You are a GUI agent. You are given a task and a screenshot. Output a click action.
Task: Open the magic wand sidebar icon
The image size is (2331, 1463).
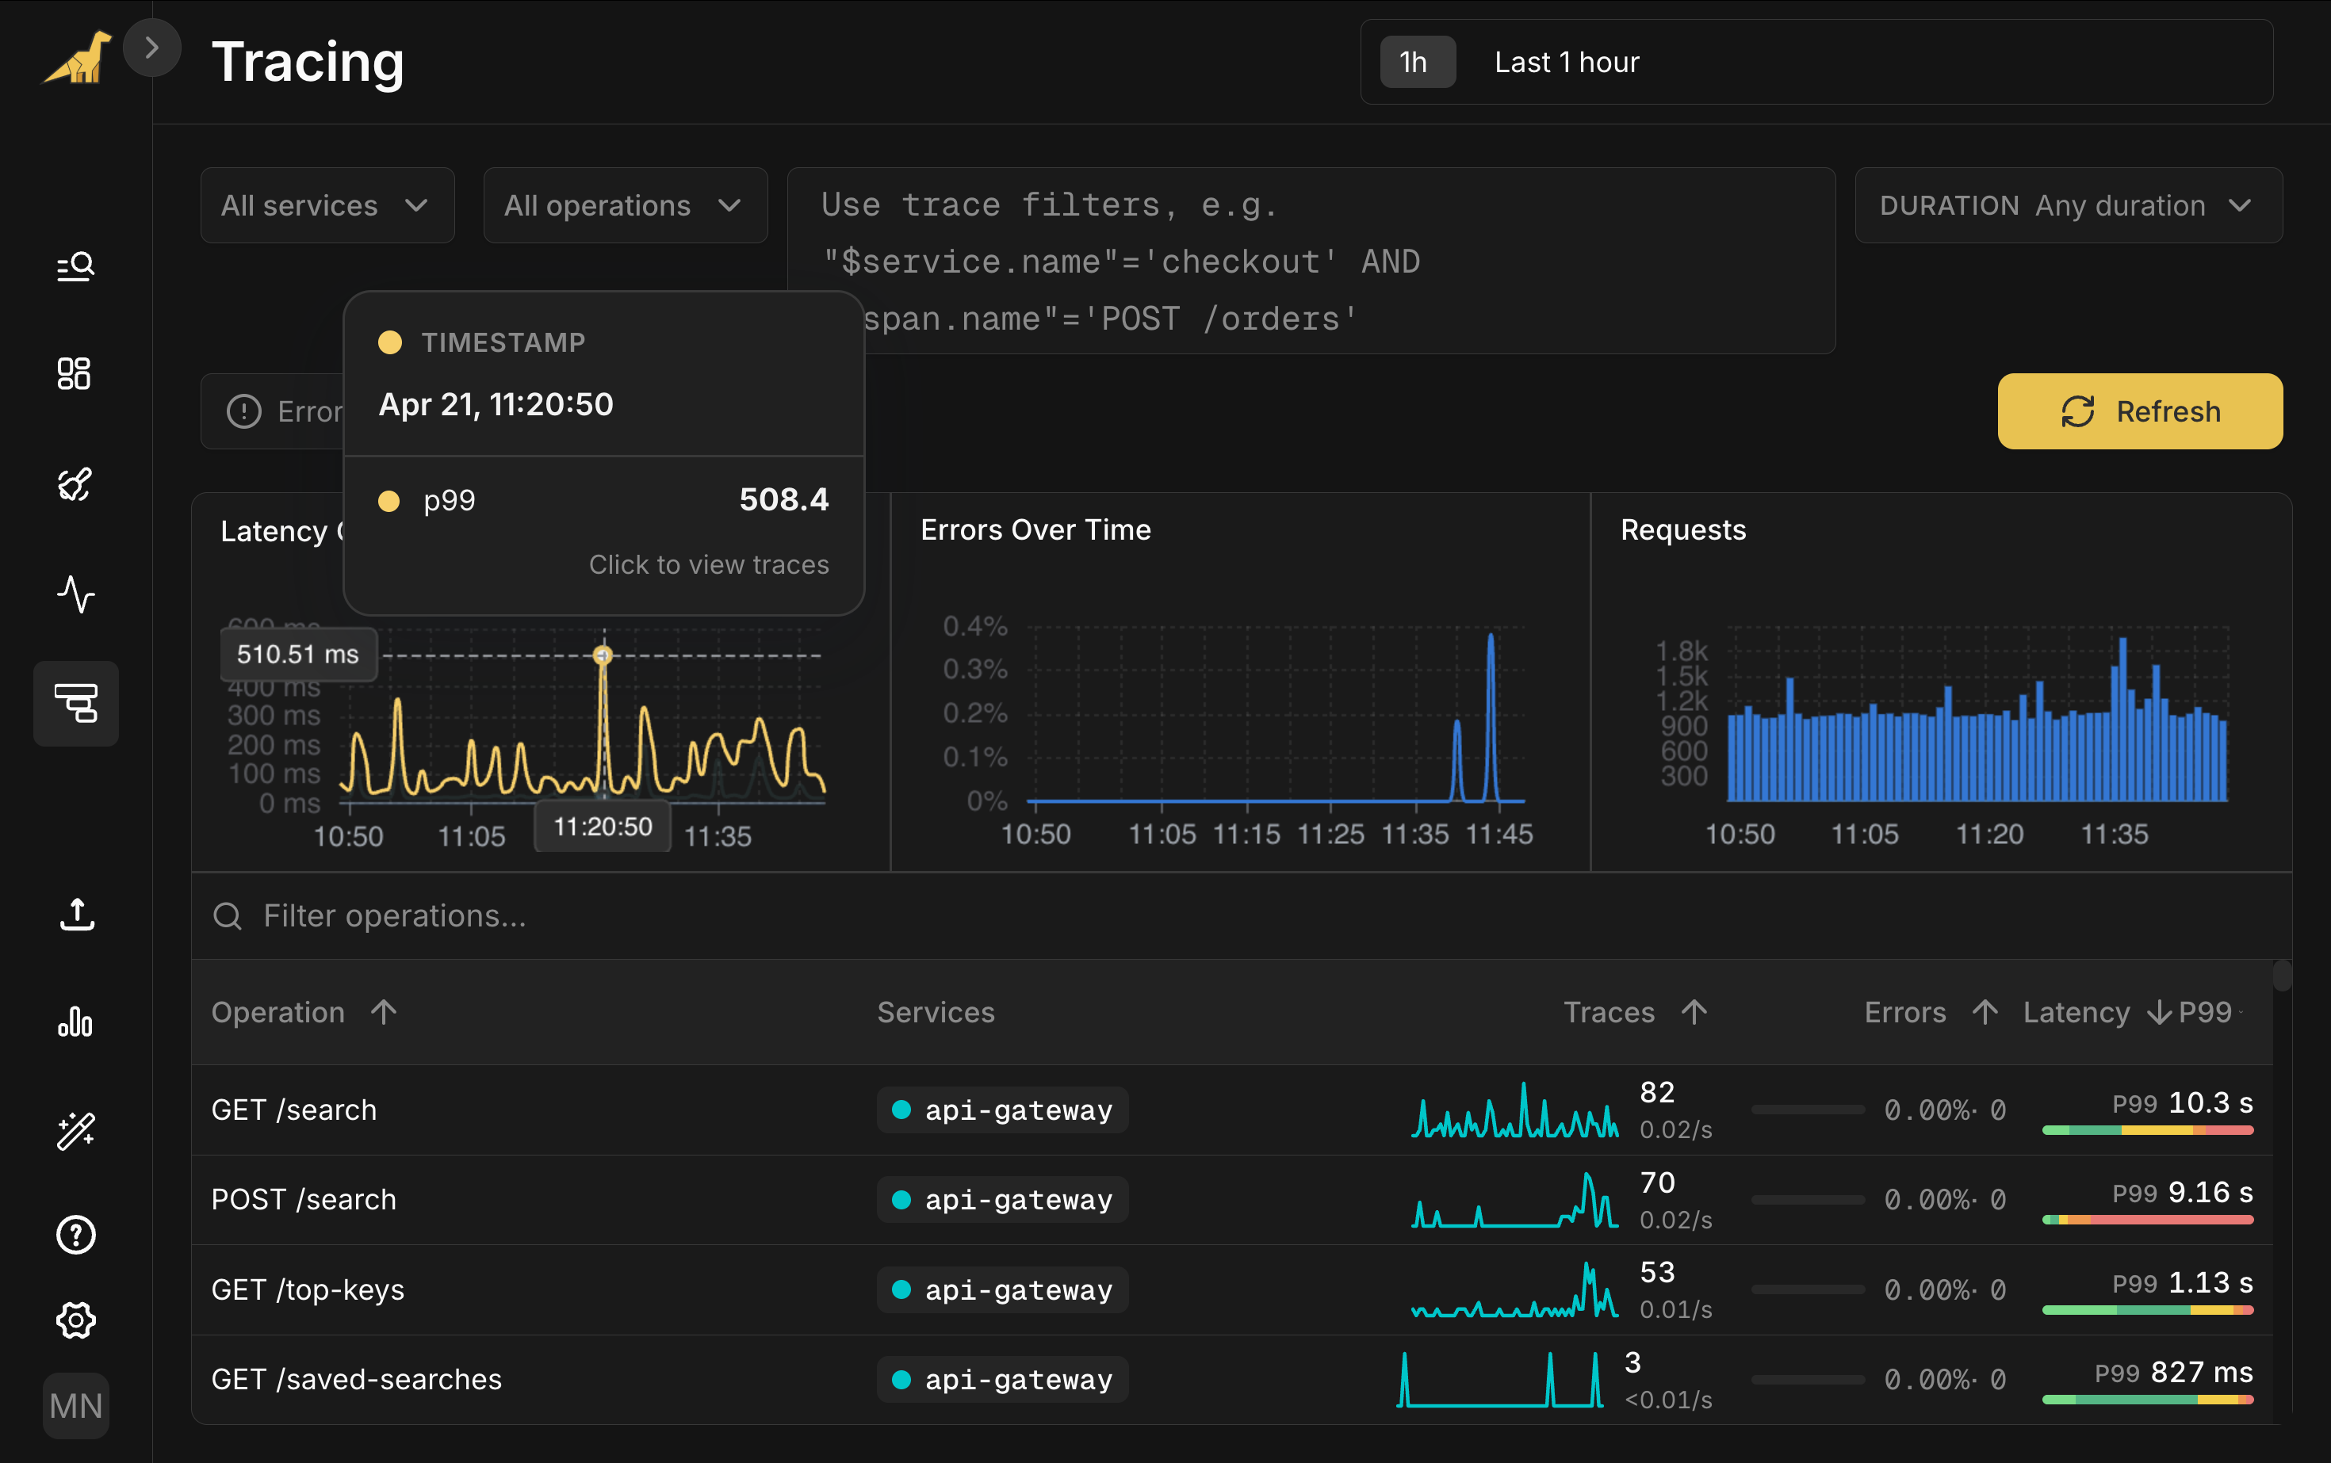click(x=75, y=1130)
